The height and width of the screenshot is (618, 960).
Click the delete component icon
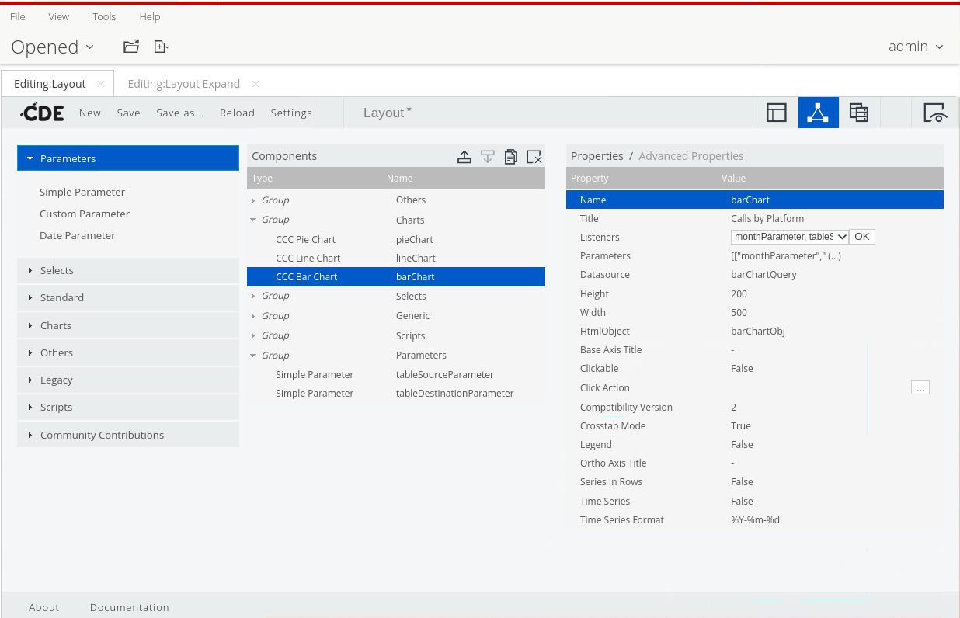pyautogui.click(x=534, y=157)
